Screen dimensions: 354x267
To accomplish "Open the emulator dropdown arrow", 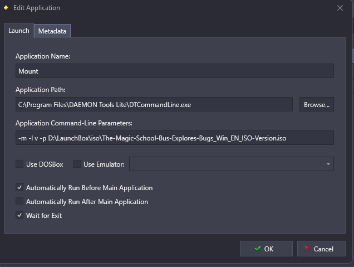I will [x=328, y=164].
